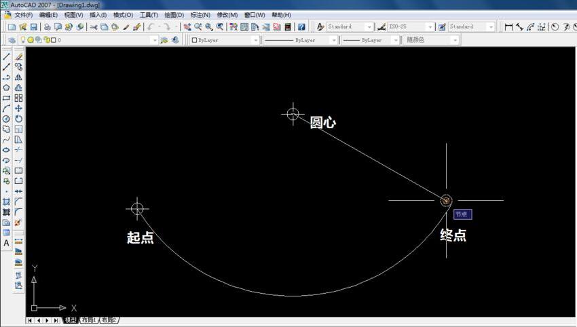Select the Fillet modify tool
The width and height of the screenshot is (577, 327).
18,212
